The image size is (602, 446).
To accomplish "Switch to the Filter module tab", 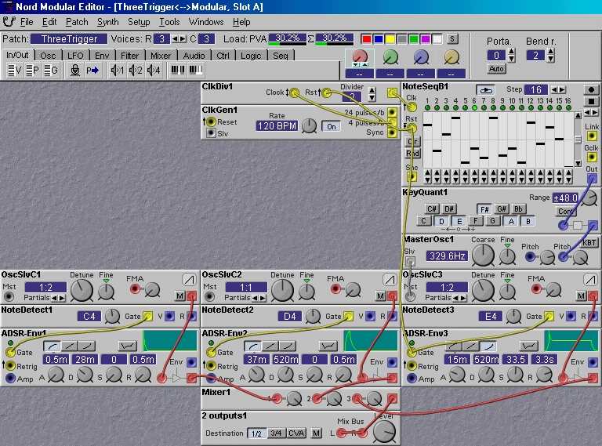I will 129,56.
